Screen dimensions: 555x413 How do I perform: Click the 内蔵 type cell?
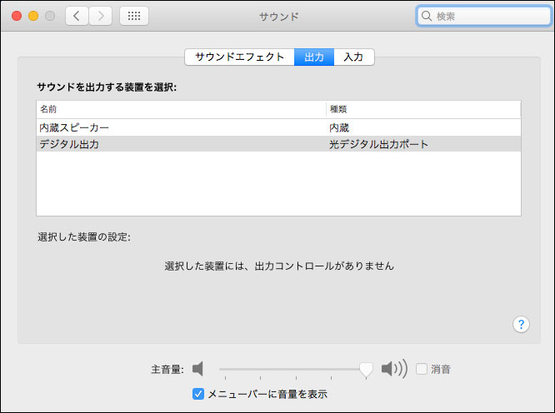(x=339, y=127)
